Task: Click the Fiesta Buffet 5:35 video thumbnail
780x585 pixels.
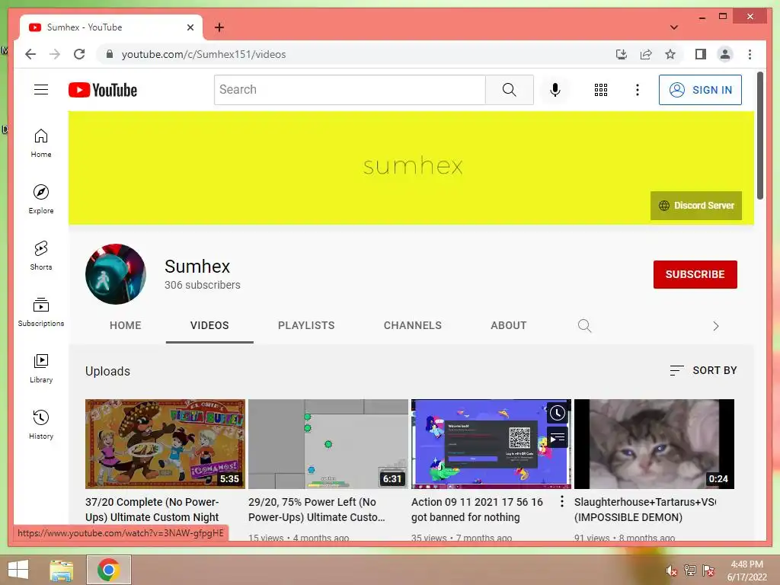Action: point(165,444)
